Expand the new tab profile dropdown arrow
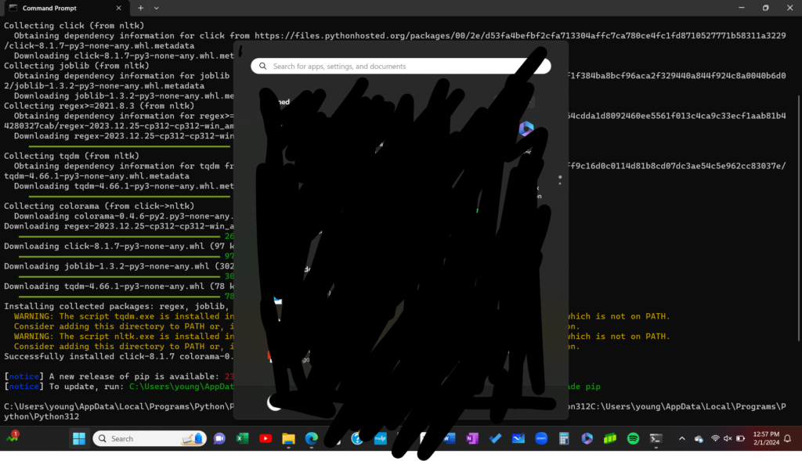The height and width of the screenshot is (461, 802). coord(157,8)
